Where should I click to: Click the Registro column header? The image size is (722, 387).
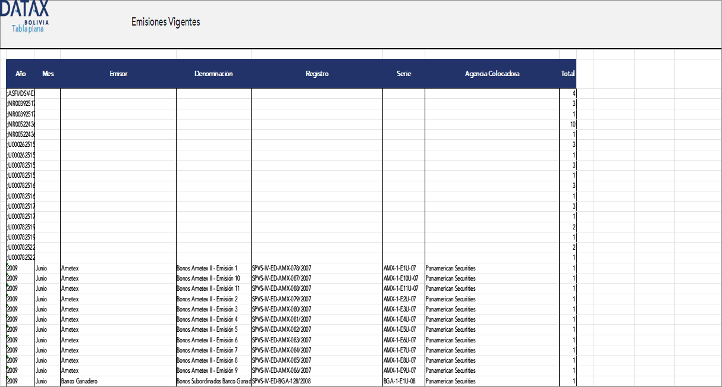tap(317, 74)
